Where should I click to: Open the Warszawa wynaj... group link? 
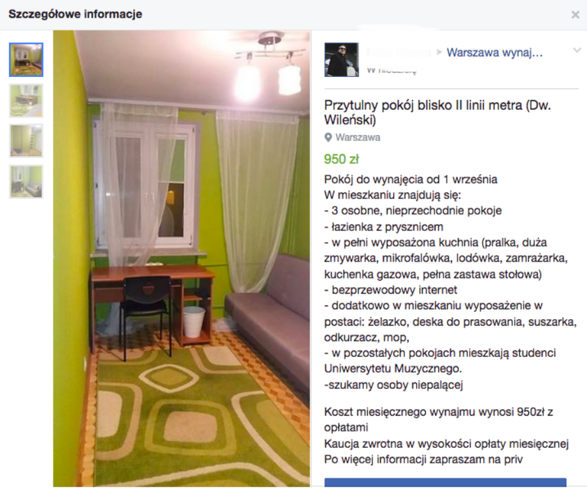494,52
